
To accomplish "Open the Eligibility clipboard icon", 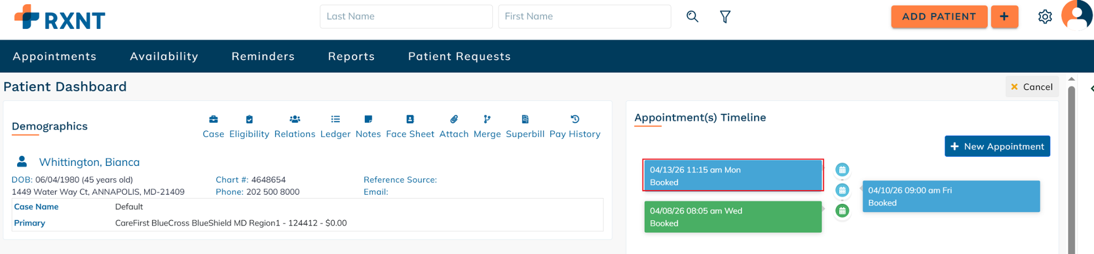I will [249, 120].
